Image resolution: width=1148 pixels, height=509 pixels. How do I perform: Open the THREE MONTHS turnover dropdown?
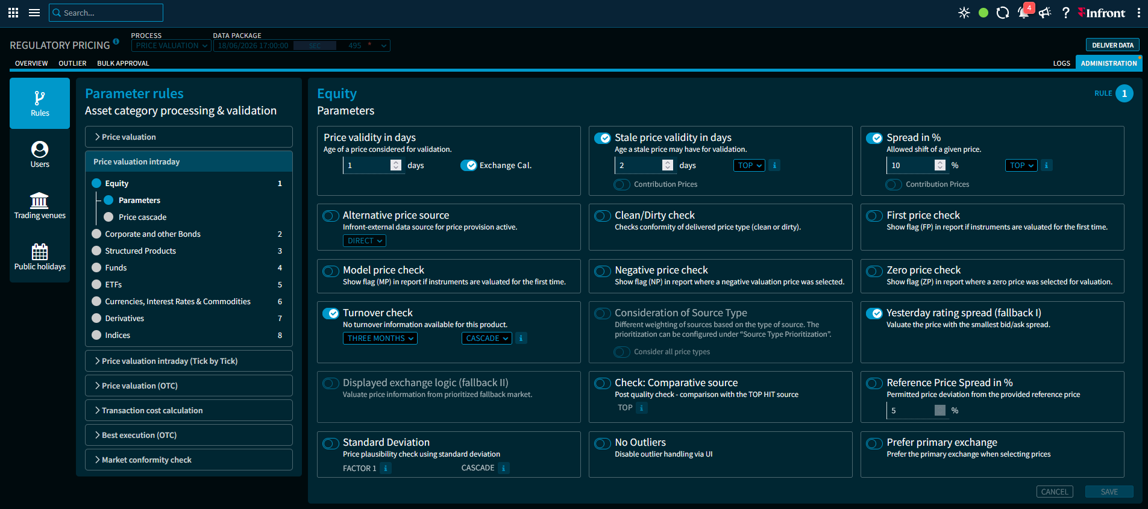380,339
